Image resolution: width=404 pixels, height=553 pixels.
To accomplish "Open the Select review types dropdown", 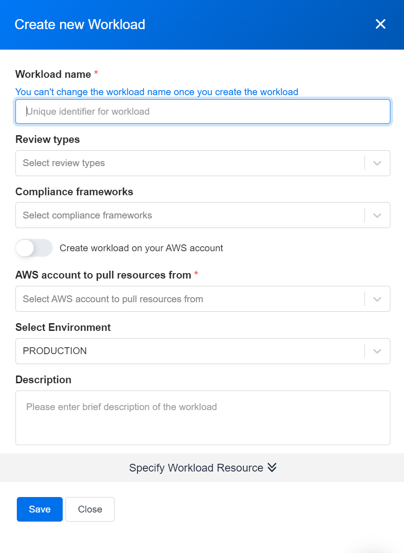I will click(x=182, y=163).
